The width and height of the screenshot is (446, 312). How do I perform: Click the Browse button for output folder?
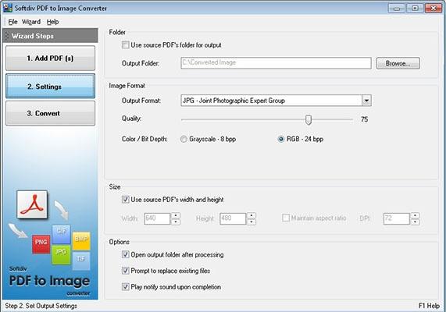[x=398, y=63]
